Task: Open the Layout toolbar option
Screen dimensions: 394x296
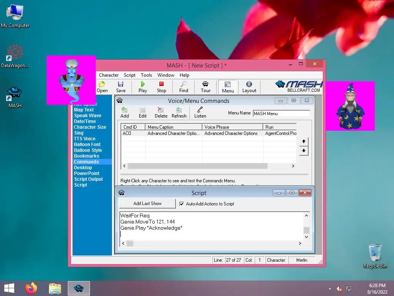Action: coord(249,87)
